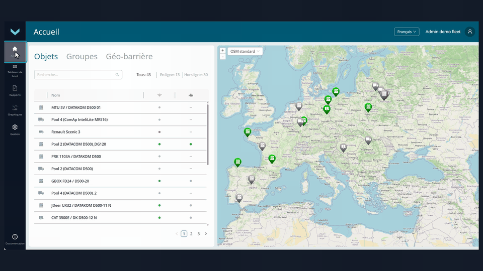This screenshot has height=271, width=483.
Task: Open the Français language dropdown
Action: click(x=407, y=32)
